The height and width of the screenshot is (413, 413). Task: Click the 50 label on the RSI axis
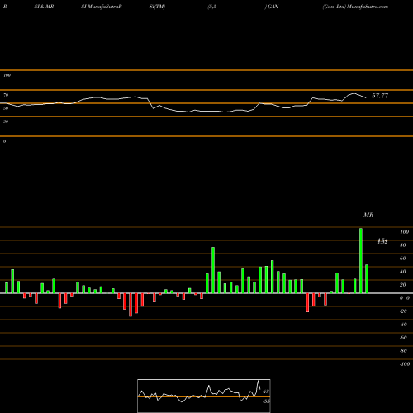click(x=6, y=108)
